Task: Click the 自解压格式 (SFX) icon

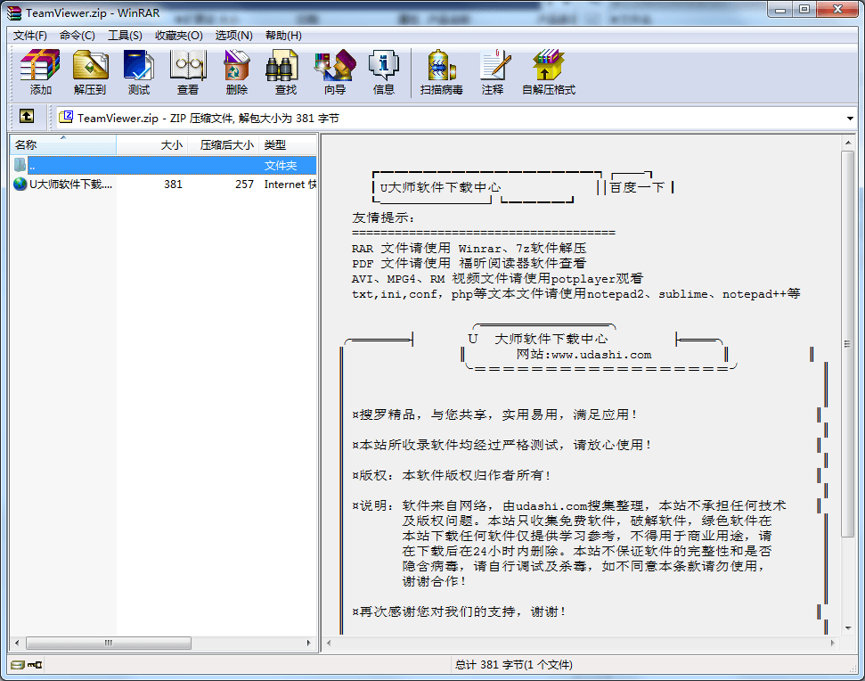Action: click(547, 71)
